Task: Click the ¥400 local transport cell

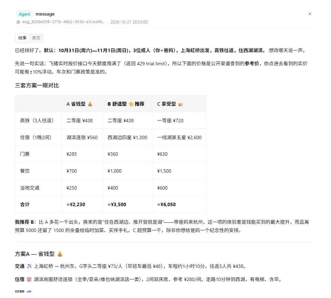Action: [x=127, y=188]
